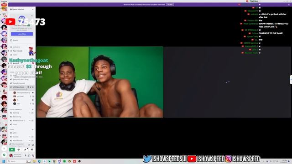Click Add a Server plus button
Screen dimensions: 292x164
coord(4,149)
